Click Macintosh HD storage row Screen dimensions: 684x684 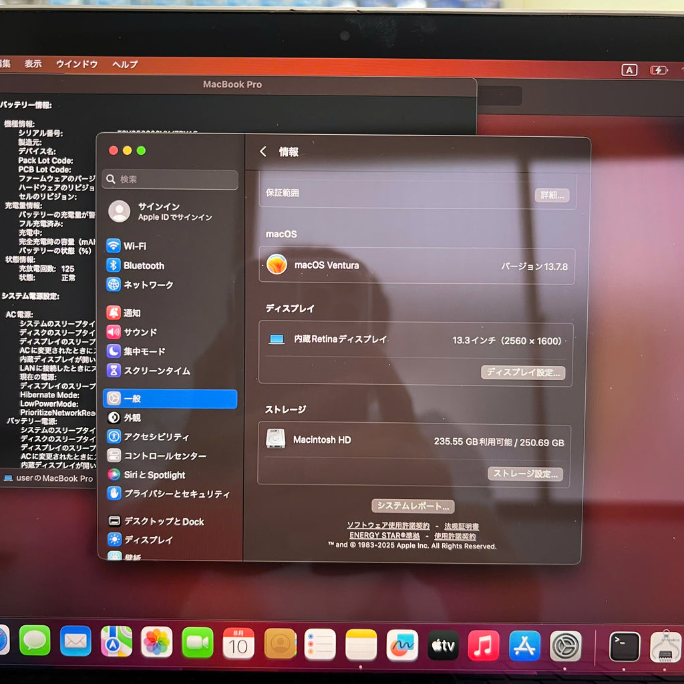[414, 441]
